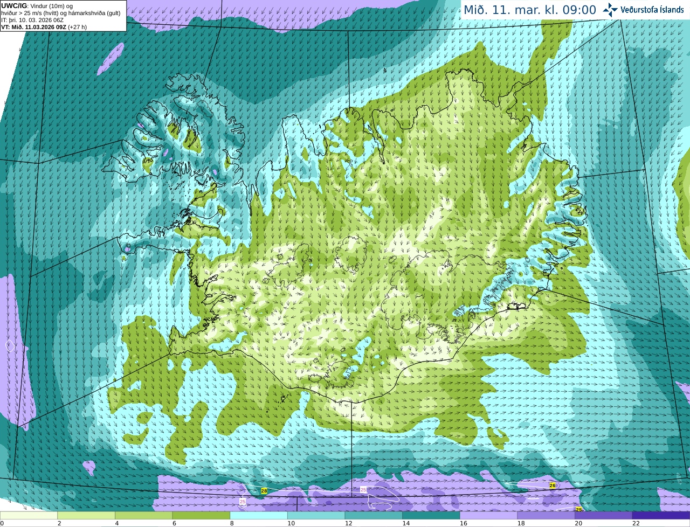
Task: Select the 20–22 m/s violet swatch
Action: tap(604, 515)
